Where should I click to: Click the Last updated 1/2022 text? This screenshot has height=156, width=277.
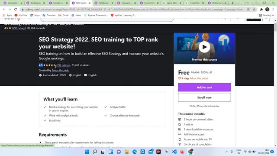55,75
